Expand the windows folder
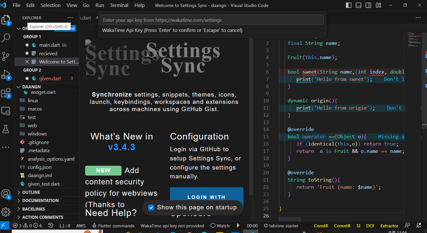Screen dimensions: 427x233 (47, 134)
